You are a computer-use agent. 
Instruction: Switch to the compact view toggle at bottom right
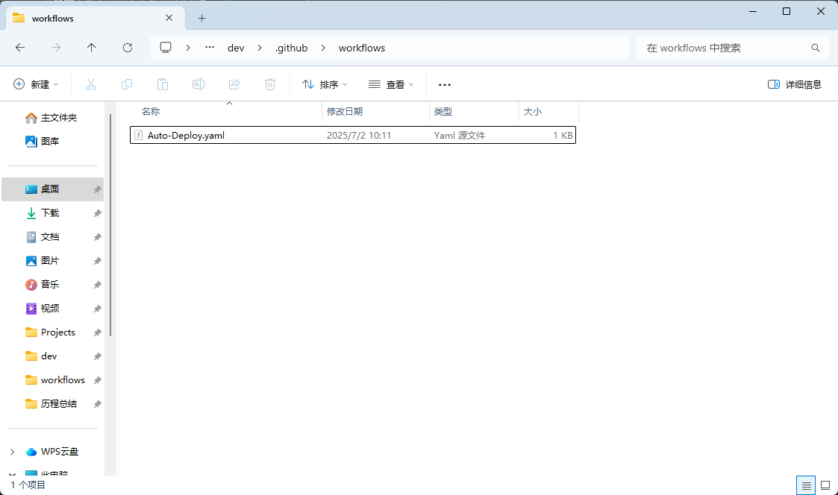(x=825, y=485)
